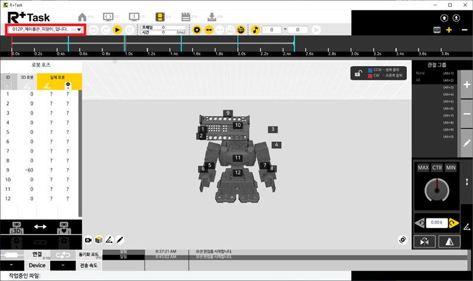The width and height of the screenshot is (473, 281).
Task: Expand the vertical resize arrow beside dial
Action: (x=466, y=182)
